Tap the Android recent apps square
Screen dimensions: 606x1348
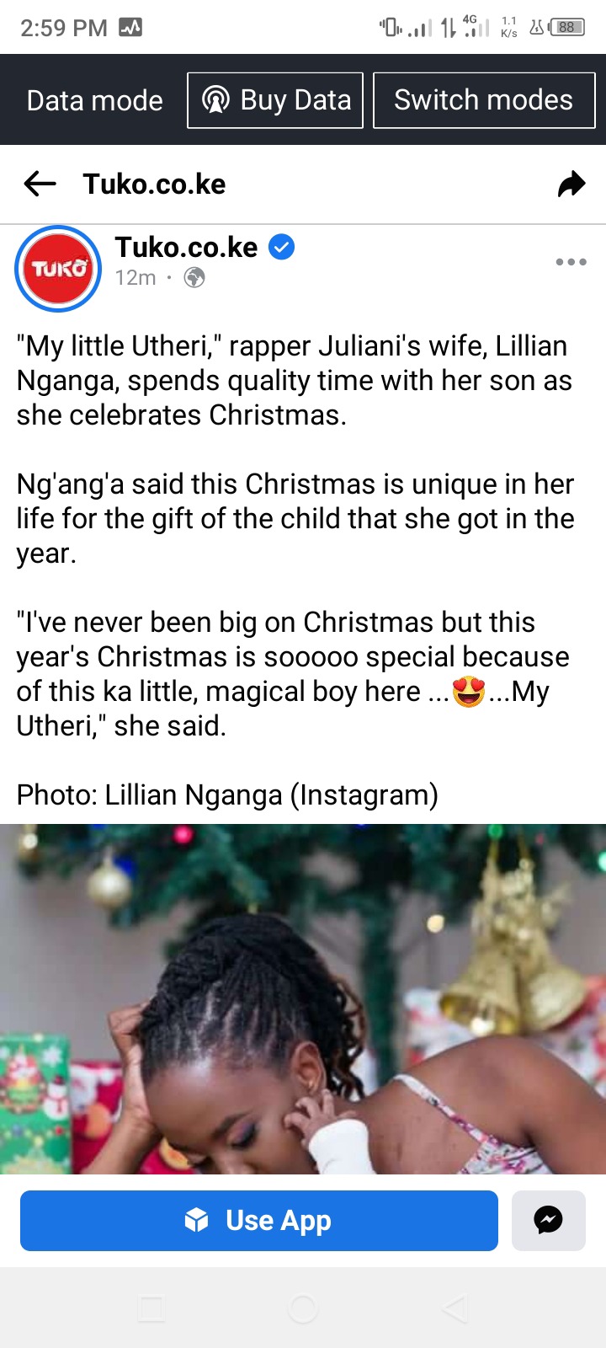coord(151,1308)
